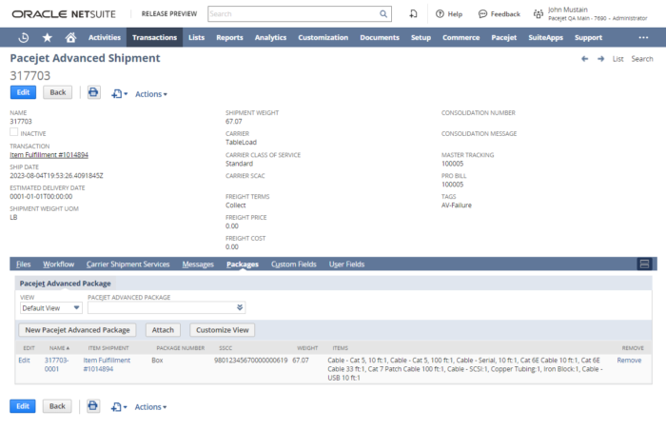This screenshot has height=430, width=666.
Task: Go to next record arrow
Action: point(600,59)
